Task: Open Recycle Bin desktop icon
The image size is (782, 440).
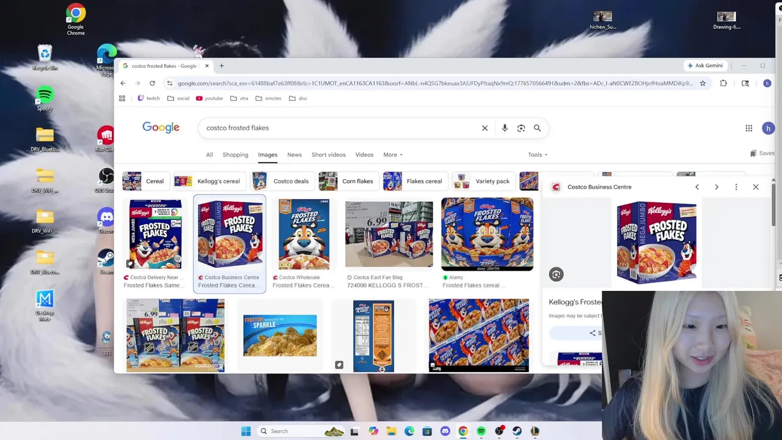Action: [45, 58]
